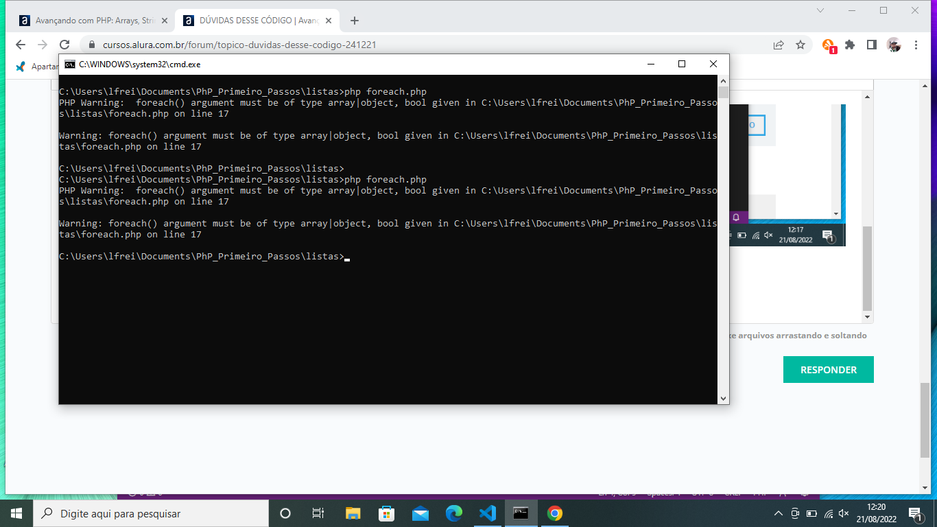Go back in Chrome browser
Image resolution: width=937 pixels, height=527 pixels.
tap(21, 45)
